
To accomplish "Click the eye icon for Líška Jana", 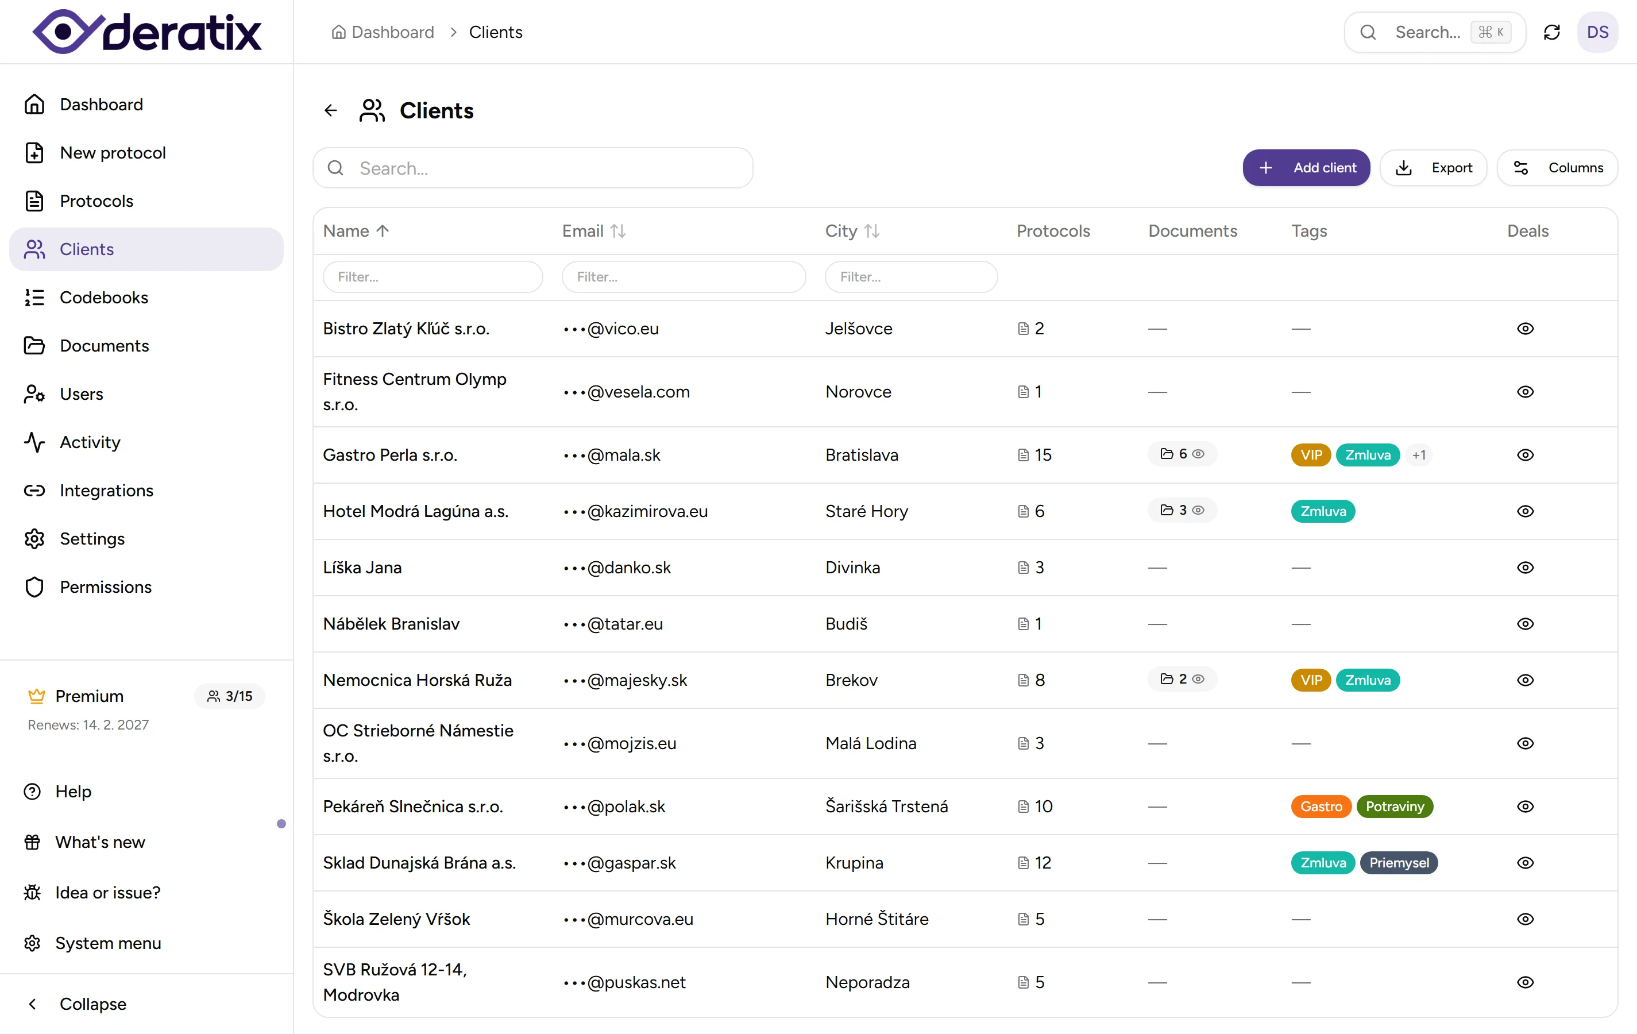I will (x=1525, y=567).
